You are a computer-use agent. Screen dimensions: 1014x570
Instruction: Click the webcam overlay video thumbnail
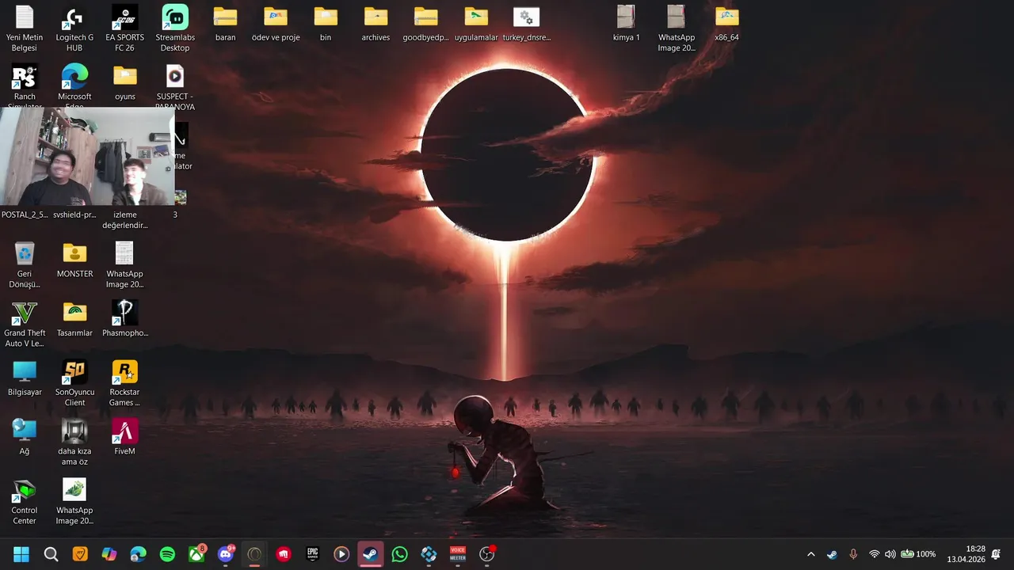pyautogui.click(x=87, y=157)
